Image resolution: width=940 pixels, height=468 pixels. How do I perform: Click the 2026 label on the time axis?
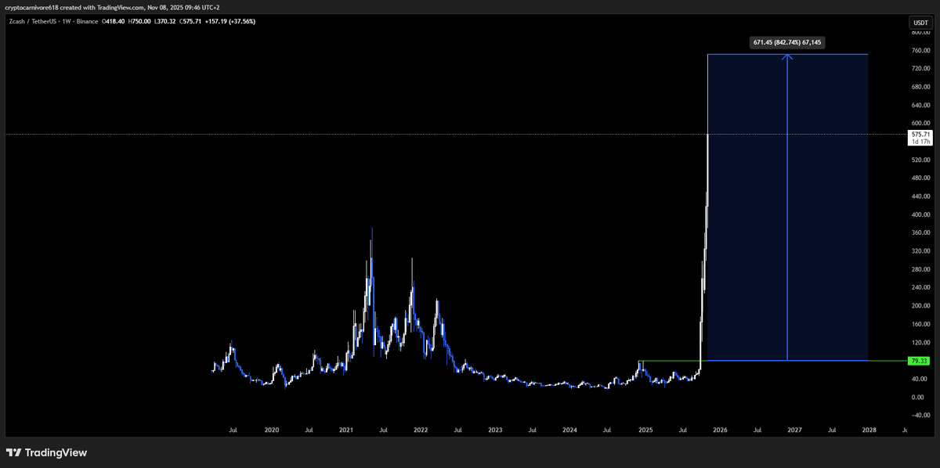click(x=720, y=430)
